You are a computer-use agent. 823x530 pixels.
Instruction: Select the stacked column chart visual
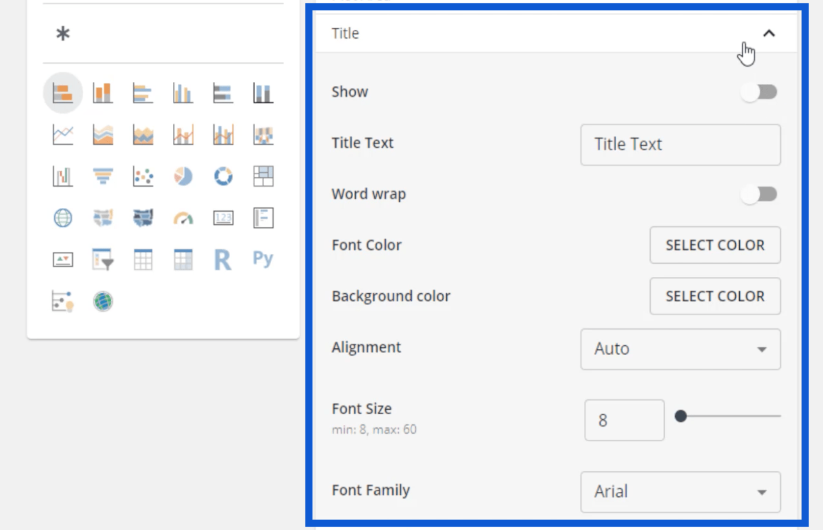[x=103, y=93]
